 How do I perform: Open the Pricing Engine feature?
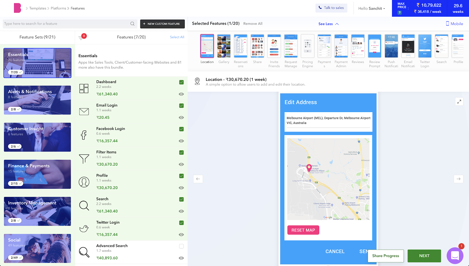(307, 46)
